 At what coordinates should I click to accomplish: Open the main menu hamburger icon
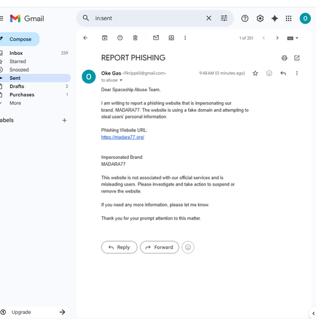(1, 19)
